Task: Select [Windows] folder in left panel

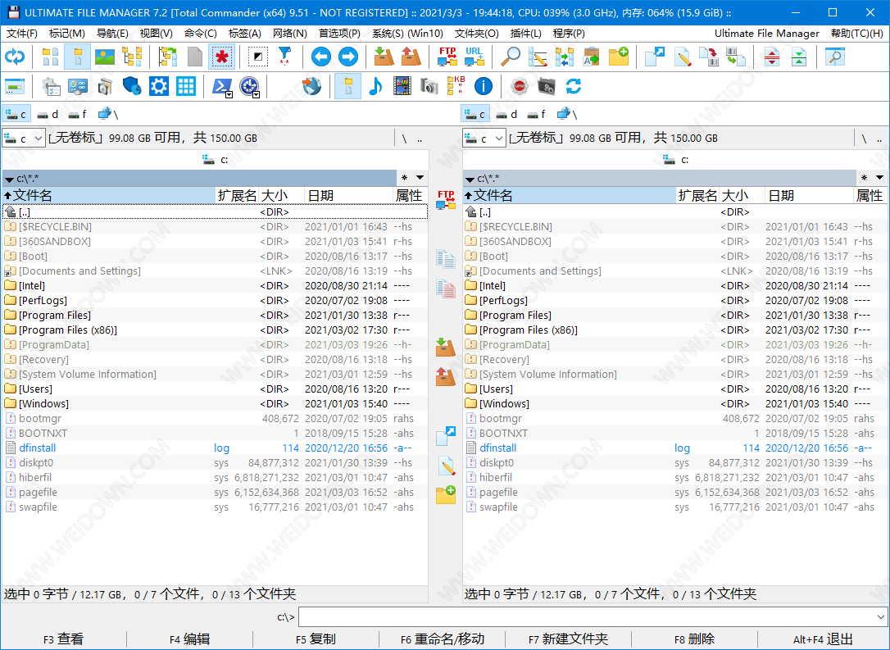Action: click(215, 403)
